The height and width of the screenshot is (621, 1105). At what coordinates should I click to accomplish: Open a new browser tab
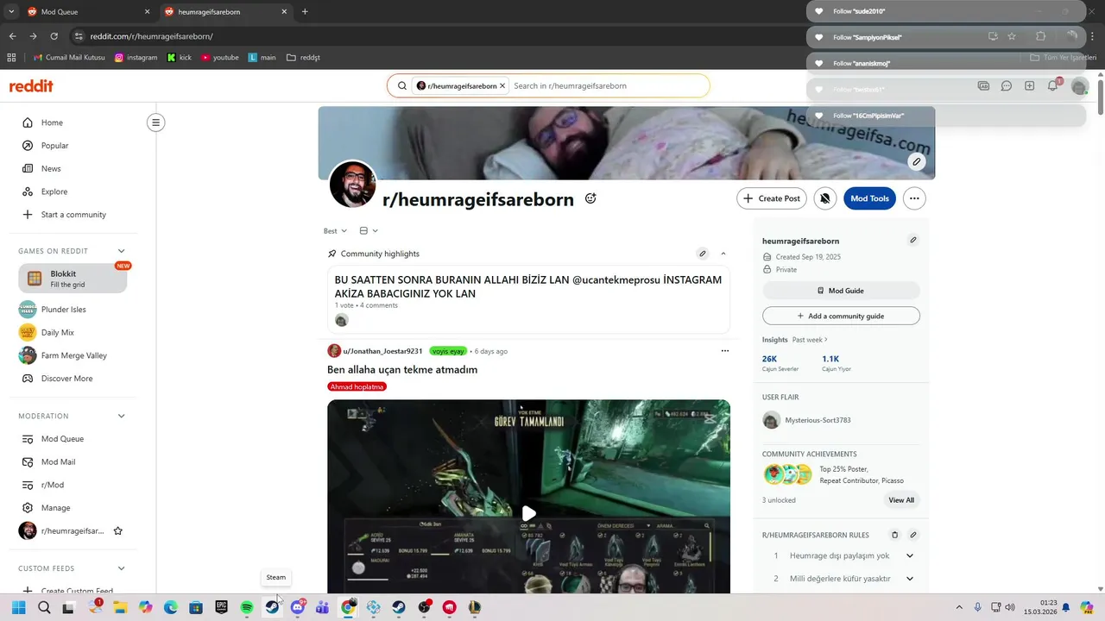[305, 12]
